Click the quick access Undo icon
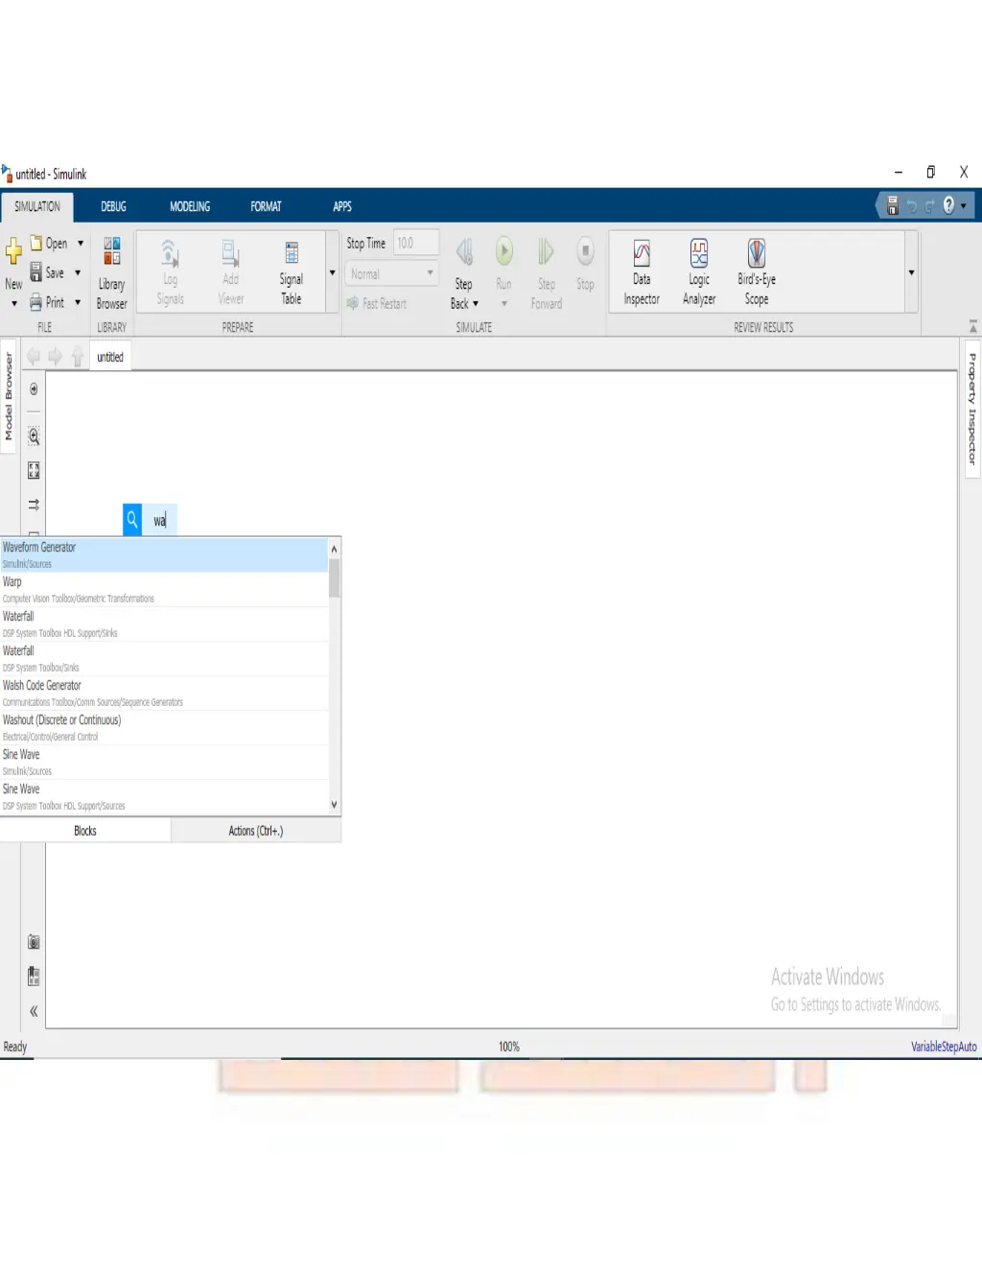The image size is (982, 1271). pyautogui.click(x=912, y=205)
